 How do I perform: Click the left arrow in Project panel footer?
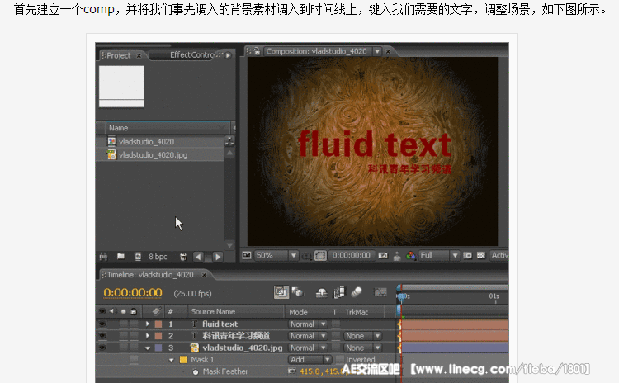tap(198, 257)
